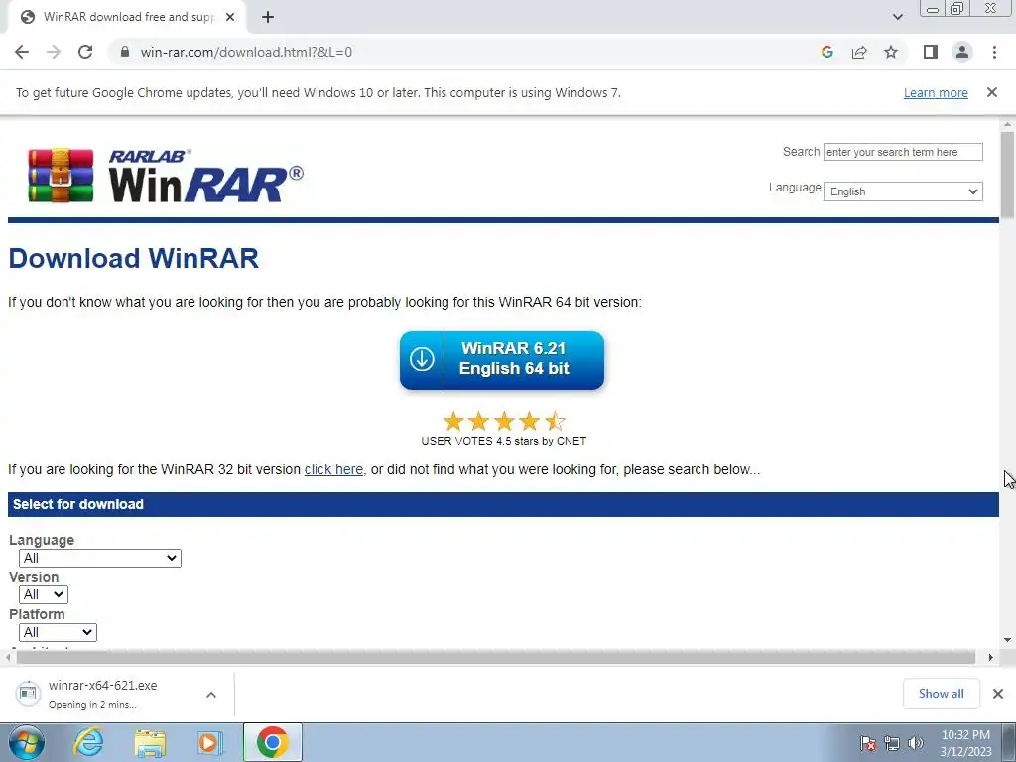Click the Chrome taskbar icon
The width and height of the screenshot is (1016, 762).
click(x=273, y=742)
